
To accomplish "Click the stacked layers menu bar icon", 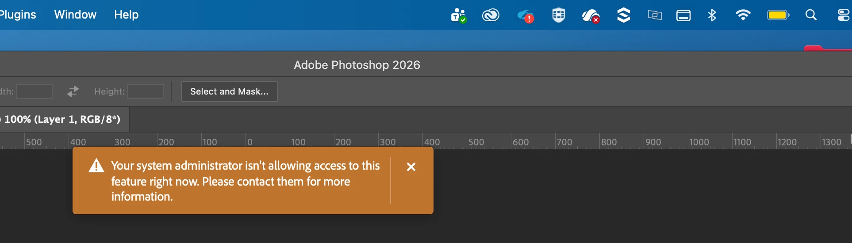I will click(x=623, y=15).
